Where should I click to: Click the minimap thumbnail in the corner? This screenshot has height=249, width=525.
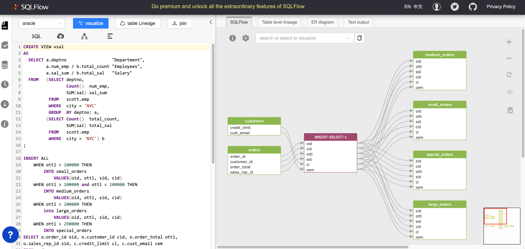[x=502, y=226]
